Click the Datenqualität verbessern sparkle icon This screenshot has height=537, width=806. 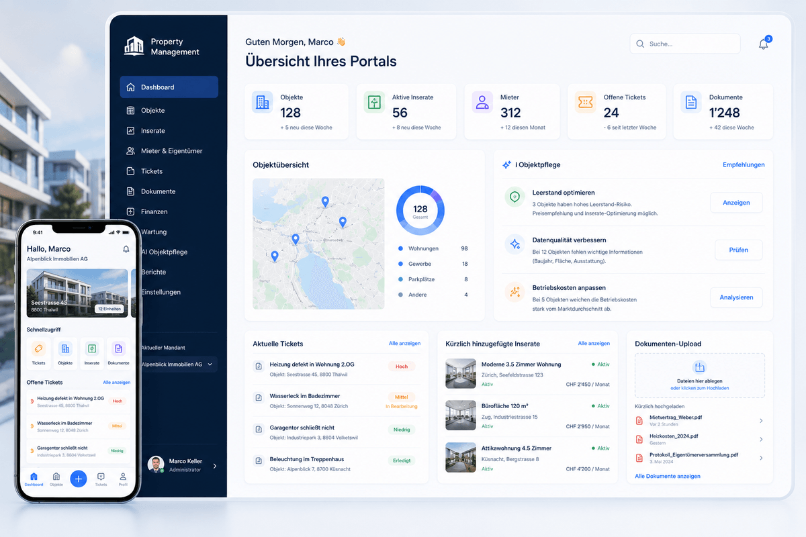[514, 244]
